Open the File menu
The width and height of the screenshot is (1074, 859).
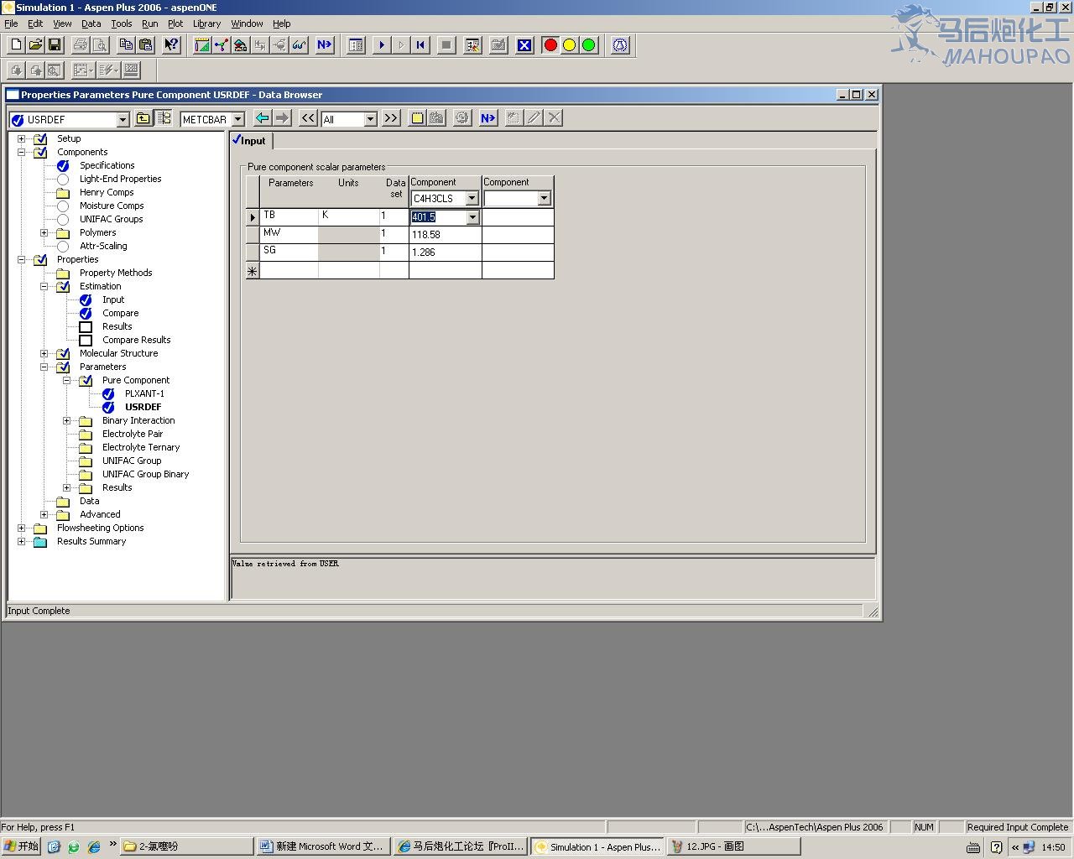[11, 23]
